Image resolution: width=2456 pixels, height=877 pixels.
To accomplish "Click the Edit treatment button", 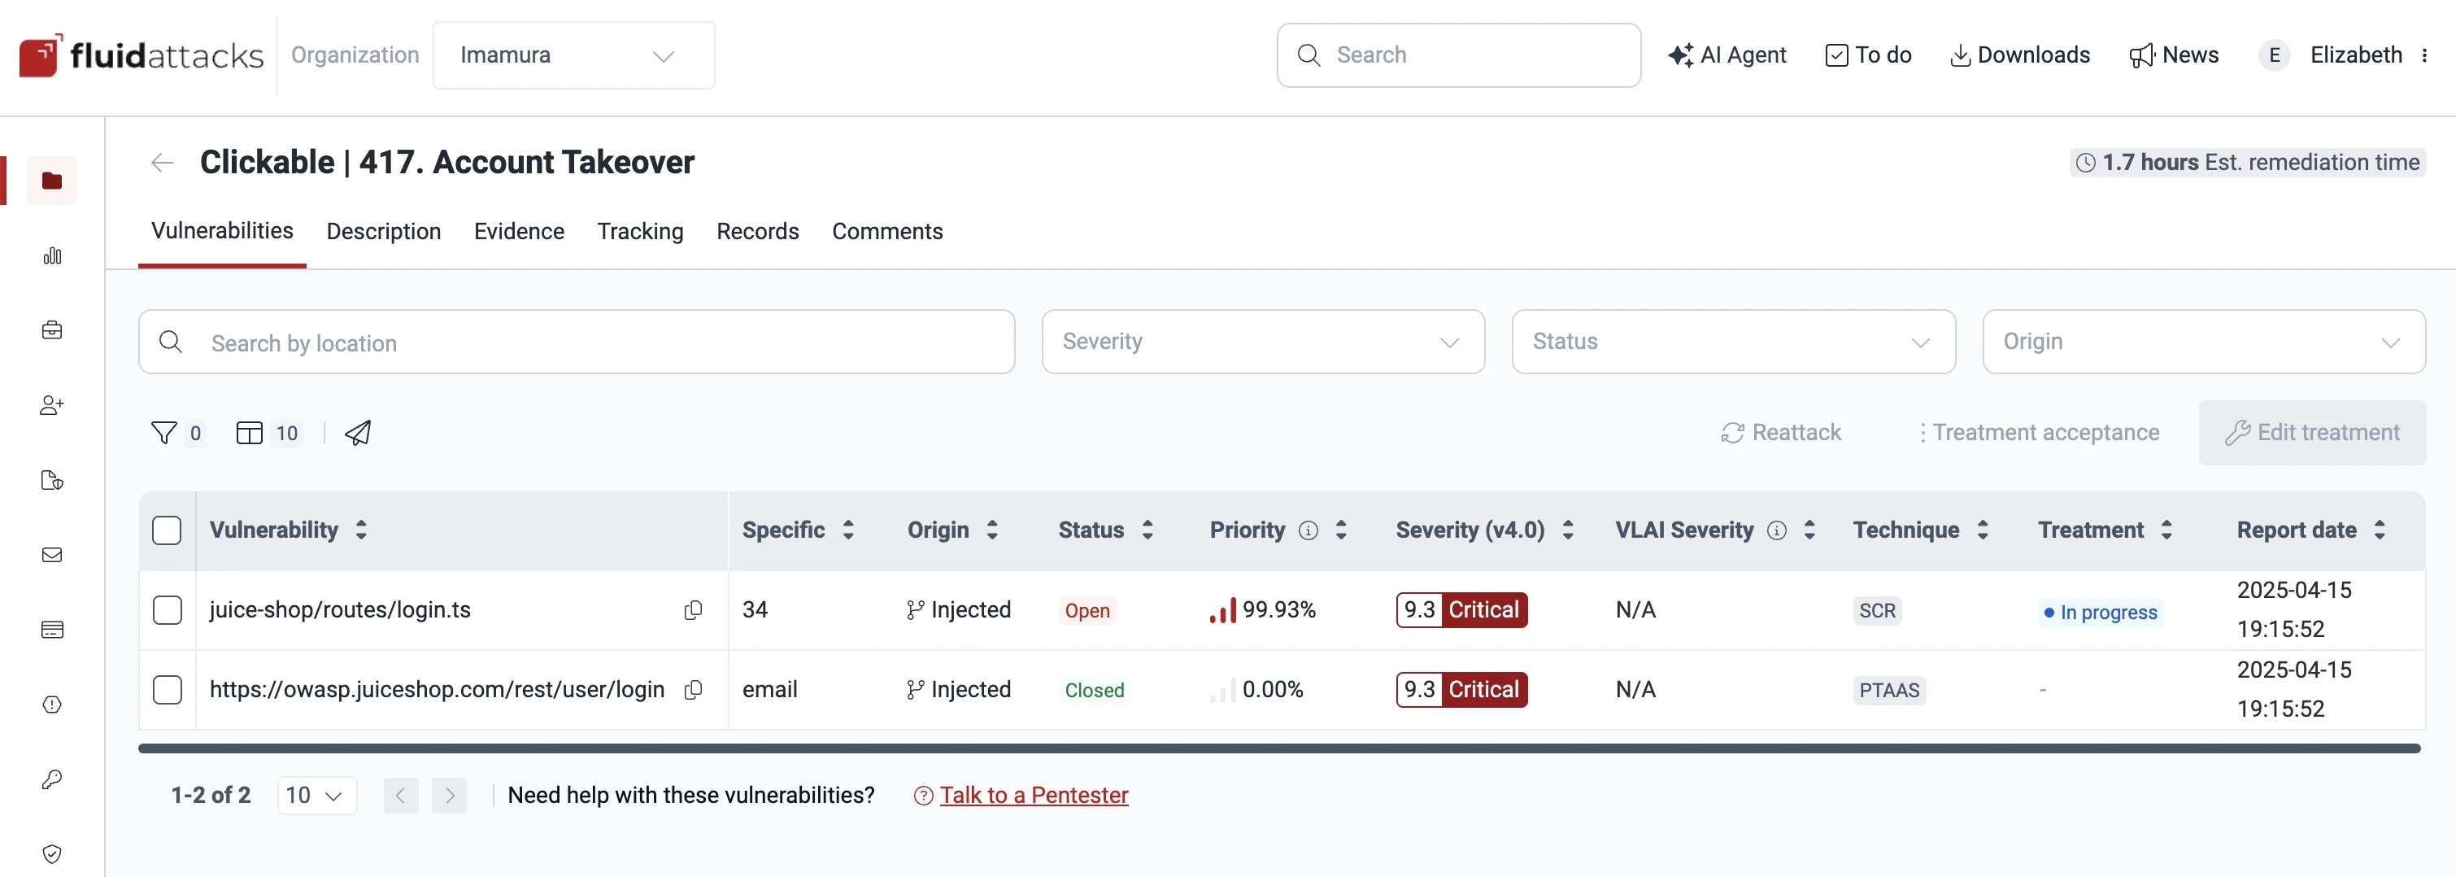I will pyautogui.click(x=2312, y=433).
